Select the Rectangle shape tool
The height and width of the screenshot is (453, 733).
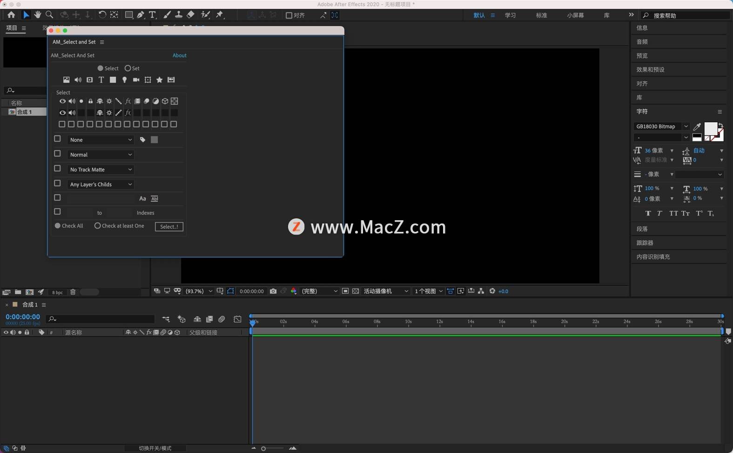[x=128, y=15]
